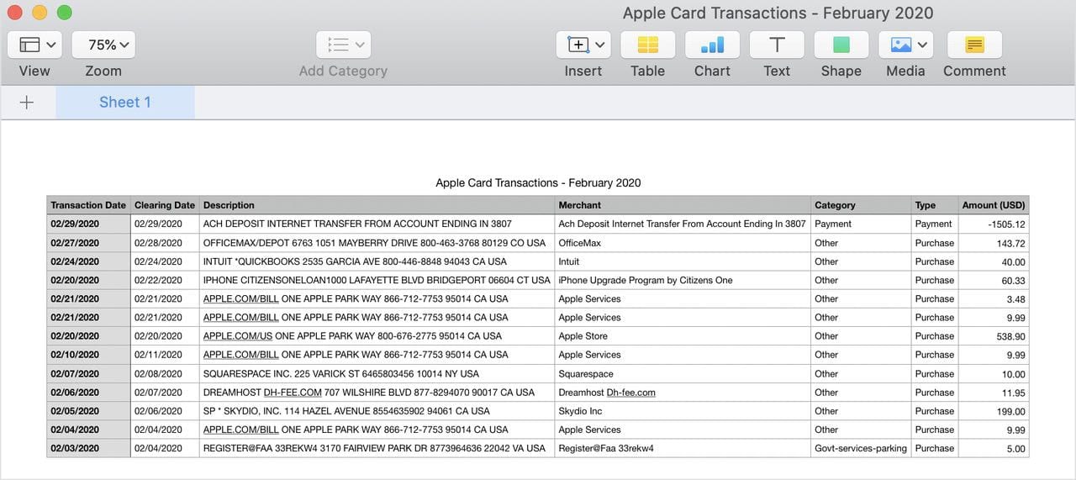This screenshot has height=480, width=1076.
Task: Click the 40.00 amount cell
Action: (994, 261)
